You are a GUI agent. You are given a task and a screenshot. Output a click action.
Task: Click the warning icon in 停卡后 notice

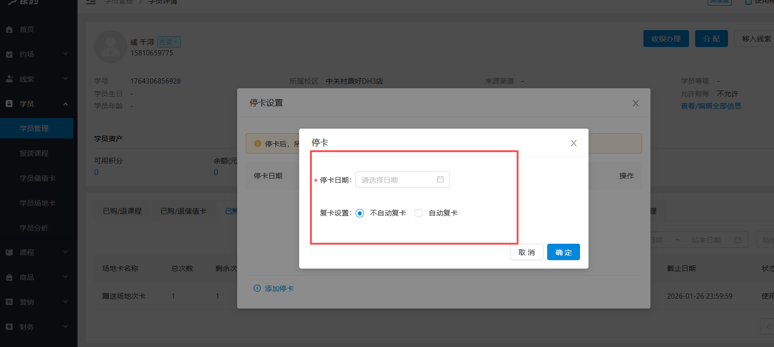click(257, 144)
